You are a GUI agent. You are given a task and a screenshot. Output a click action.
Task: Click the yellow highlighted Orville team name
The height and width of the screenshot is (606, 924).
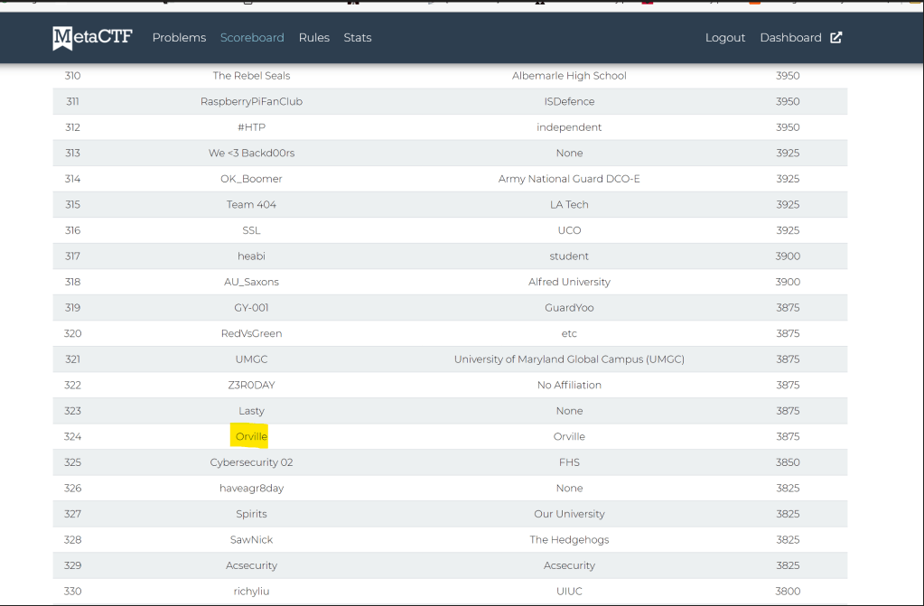coord(251,437)
